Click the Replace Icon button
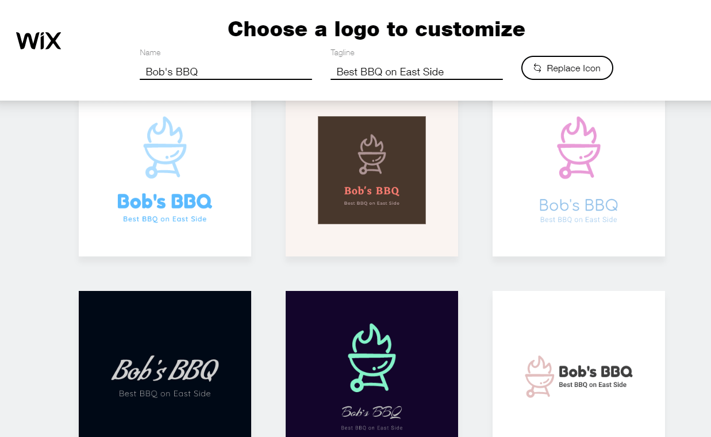This screenshot has height=437, width=711. click(x=567, y=68)
